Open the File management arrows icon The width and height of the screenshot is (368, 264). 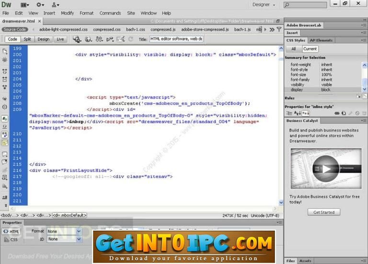[x=99, y=39]
